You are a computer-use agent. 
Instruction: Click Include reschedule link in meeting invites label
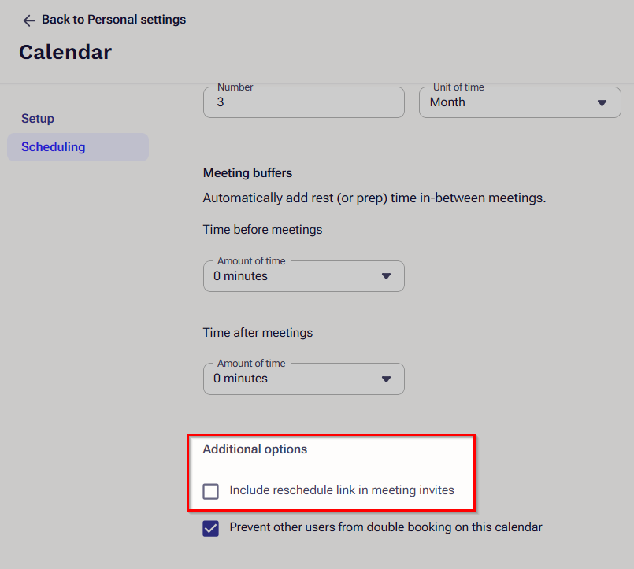pos(342,490)
